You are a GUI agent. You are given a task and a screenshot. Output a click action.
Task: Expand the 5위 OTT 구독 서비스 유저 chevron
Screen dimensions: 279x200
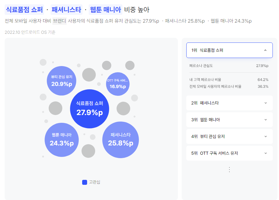click(265, 153)
